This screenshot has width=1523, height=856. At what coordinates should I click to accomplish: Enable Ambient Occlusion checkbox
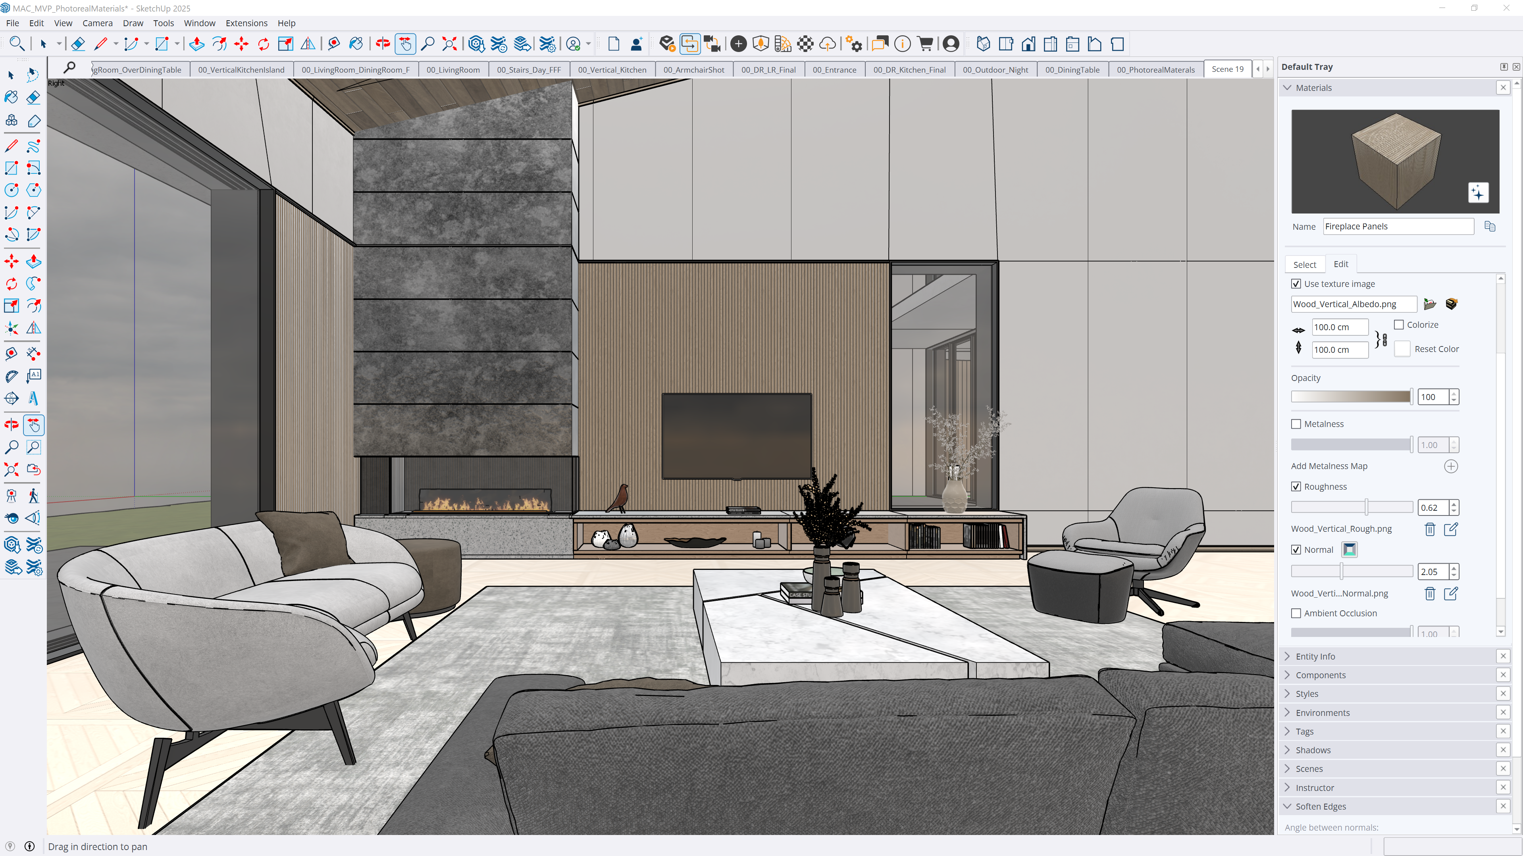click(x=1296, y=613)
